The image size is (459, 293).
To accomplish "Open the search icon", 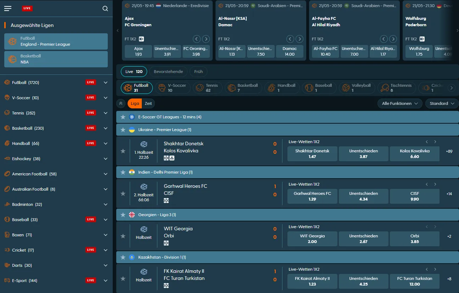I will 105,9.
